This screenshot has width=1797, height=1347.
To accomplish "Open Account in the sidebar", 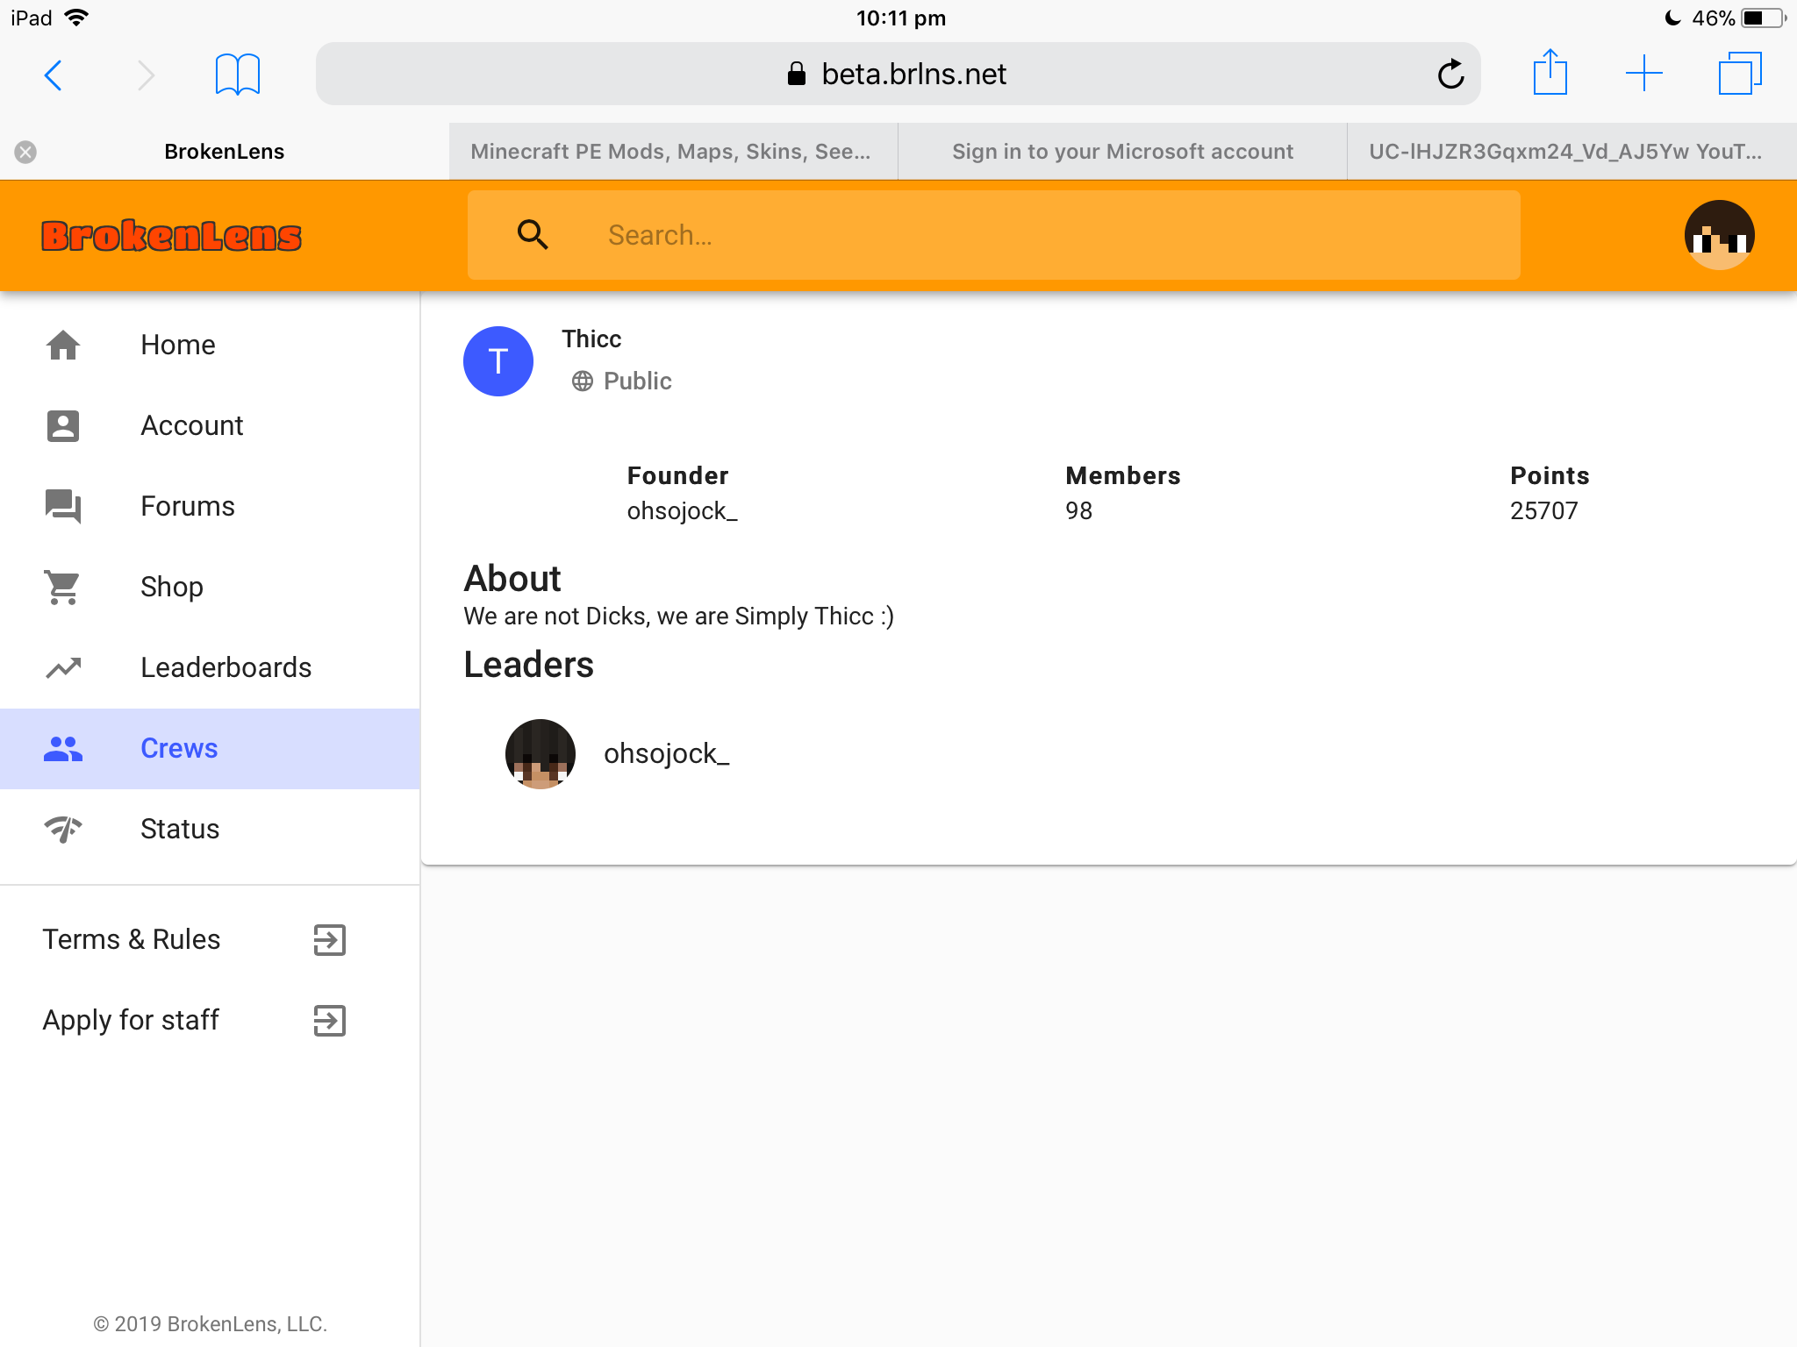I will click(211, 425).
